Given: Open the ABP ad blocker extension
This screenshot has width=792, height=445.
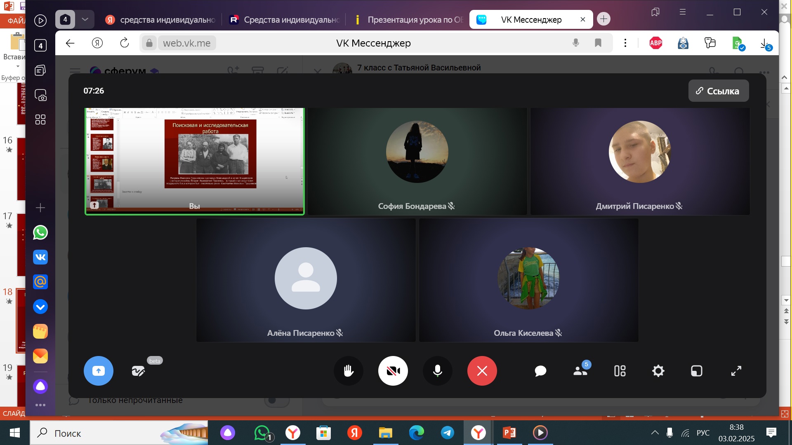Looking at the screenshot, I should (x=656, y=43).
